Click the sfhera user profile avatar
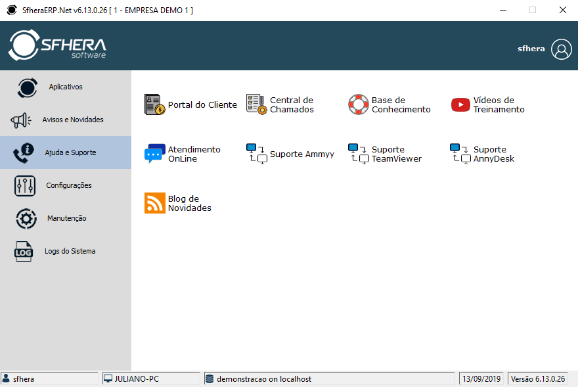This screenshot has width=578, height=387. [x=562, y=49]
